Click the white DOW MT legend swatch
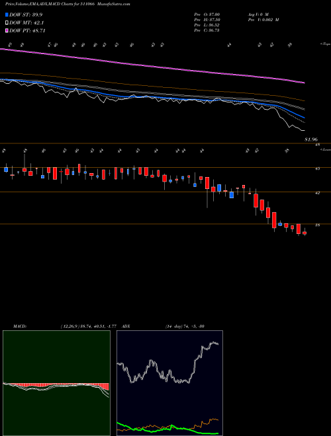The image size is (331, 436). pos(7,23)
